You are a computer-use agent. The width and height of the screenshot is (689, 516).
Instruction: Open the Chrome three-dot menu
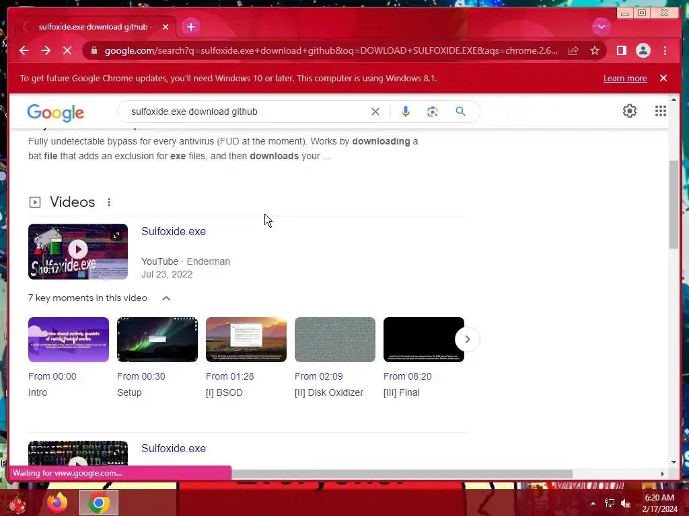pos(665,50)
